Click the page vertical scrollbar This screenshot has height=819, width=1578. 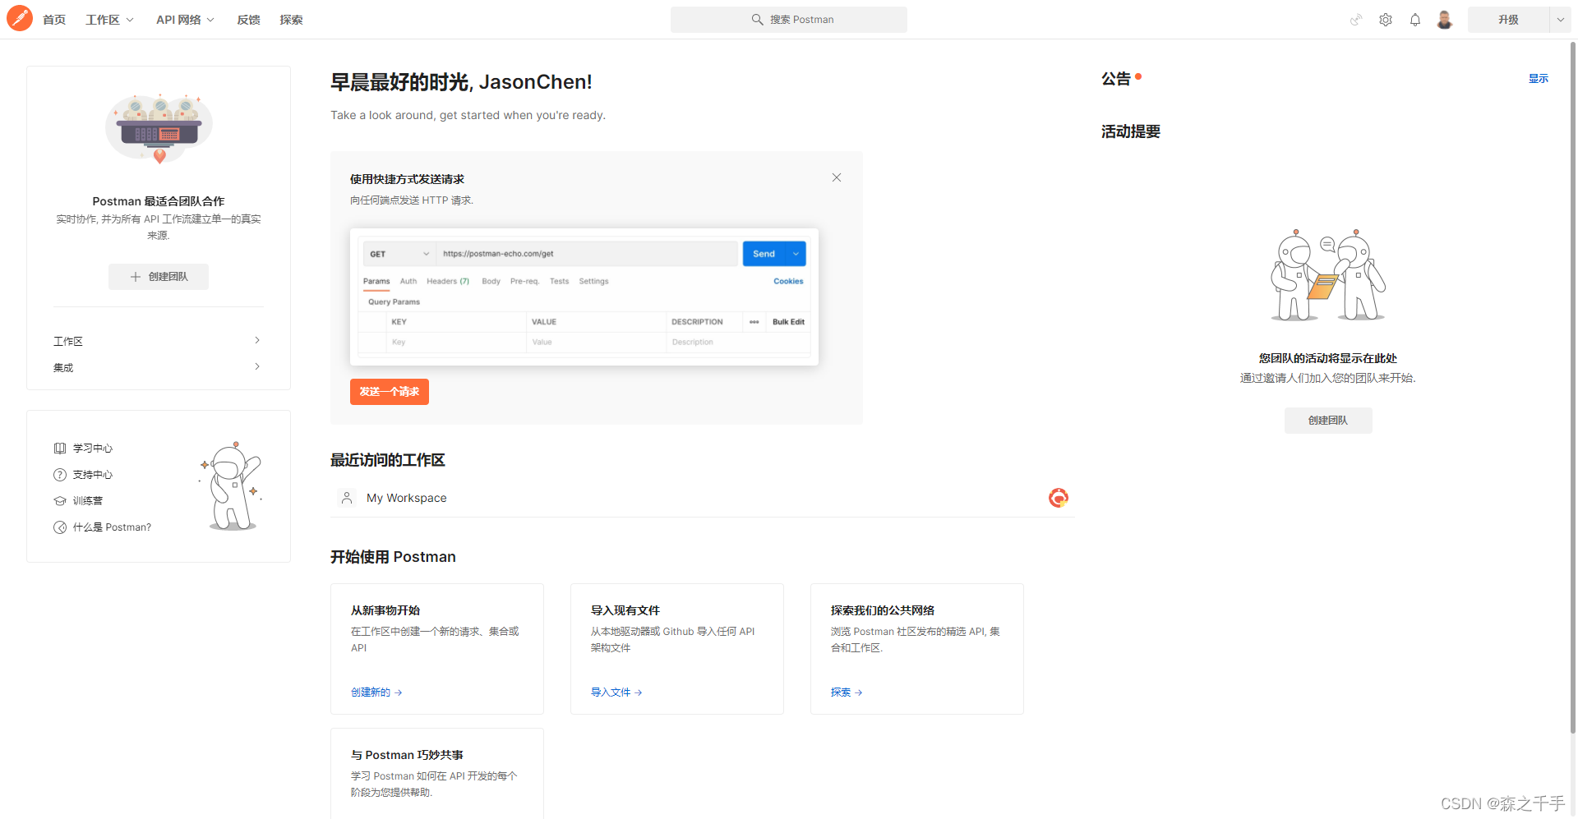(x=1572, y=386)
